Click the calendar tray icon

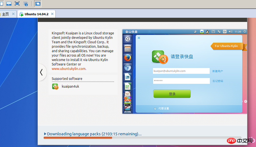213,32
